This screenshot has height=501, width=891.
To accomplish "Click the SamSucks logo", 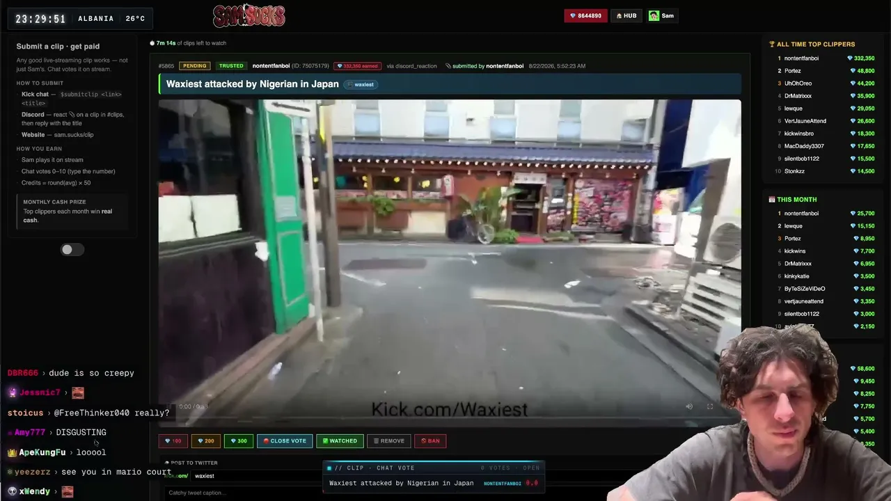I will click(x=249, y=15).
